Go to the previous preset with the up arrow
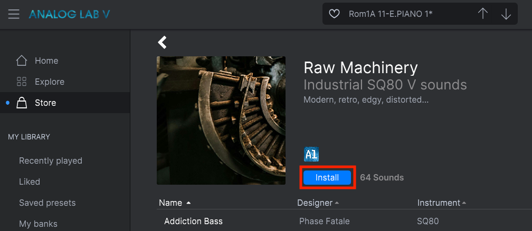This screenshot has height=231, width=532. click(482, 14)
